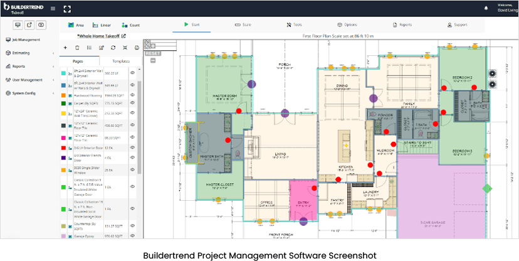Image resolution: width=519 pixels, height=261 pixels.
Task: Click the '1584.05 SQFT' Hardwood Flooring value
Action: click(x=115, y=95)
